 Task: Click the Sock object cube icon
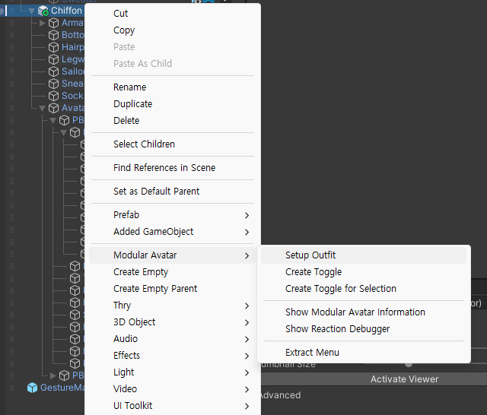[x=54, y=96]
